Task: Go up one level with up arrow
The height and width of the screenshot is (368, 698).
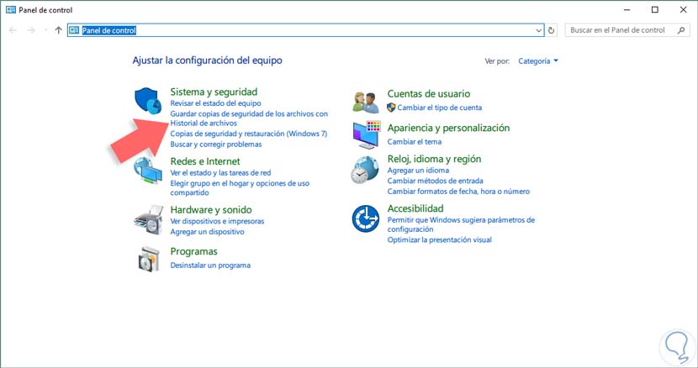Action: click(x=58, y=30)
